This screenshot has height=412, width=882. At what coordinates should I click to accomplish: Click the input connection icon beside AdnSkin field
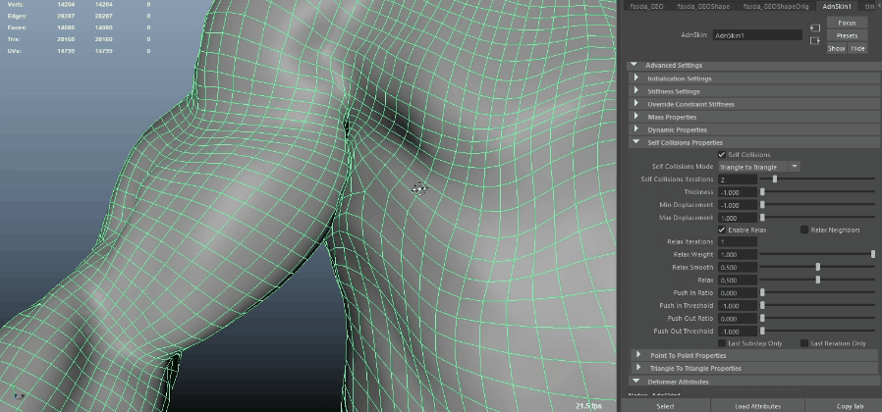point(815,27)
